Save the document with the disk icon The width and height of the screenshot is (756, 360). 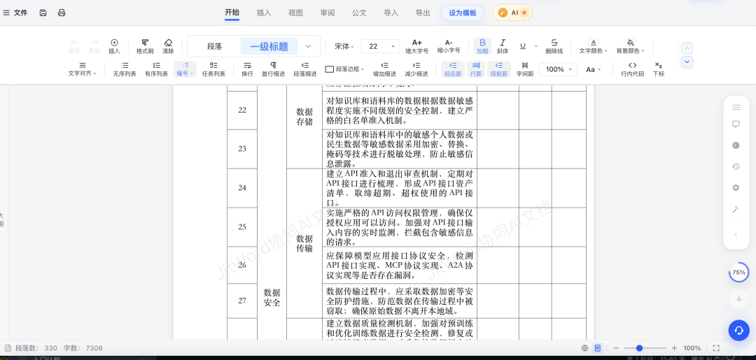43,13
